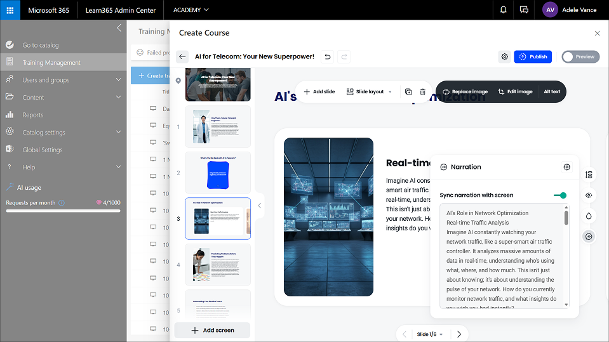Toggle the Preview switch
Screen dimensions: 609x342
579,56
